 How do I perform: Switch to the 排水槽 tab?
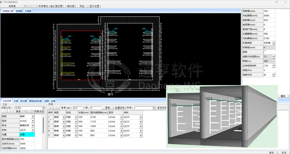(23, 101)
